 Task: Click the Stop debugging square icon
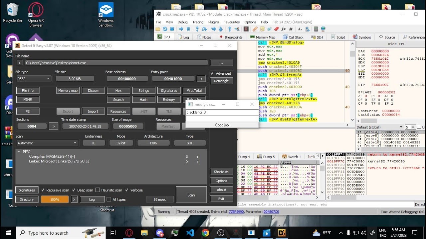click(x=172, y=29)
